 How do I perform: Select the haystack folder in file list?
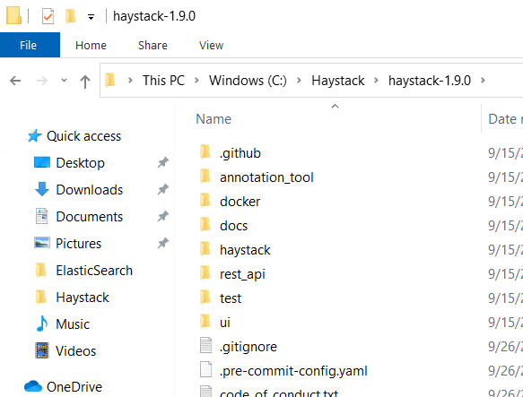pyautogui.click(x=245, y=250)
